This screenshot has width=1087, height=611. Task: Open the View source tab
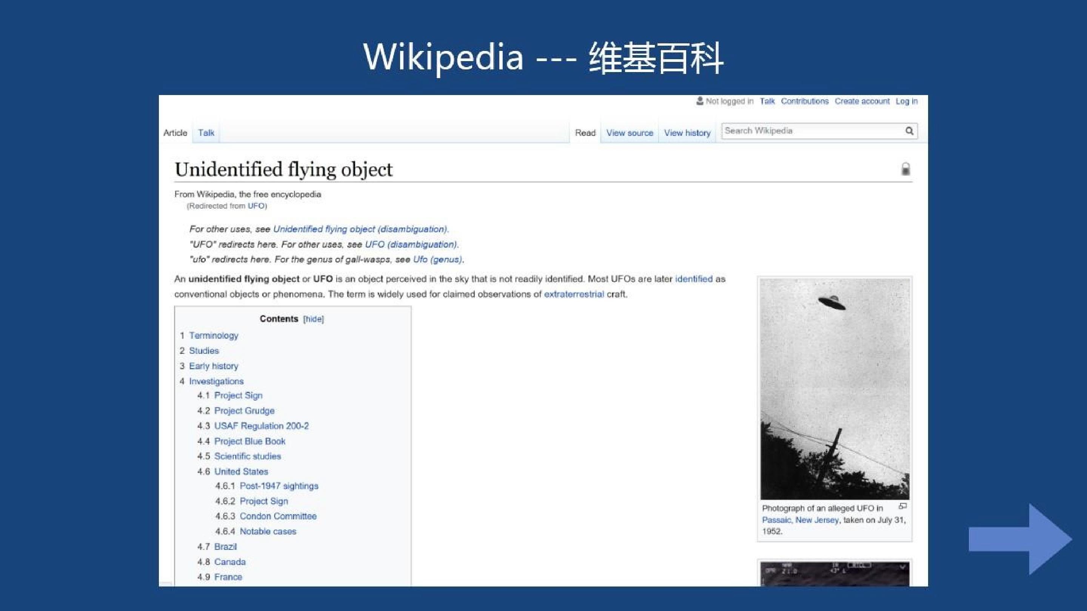[x=630, y=133]
